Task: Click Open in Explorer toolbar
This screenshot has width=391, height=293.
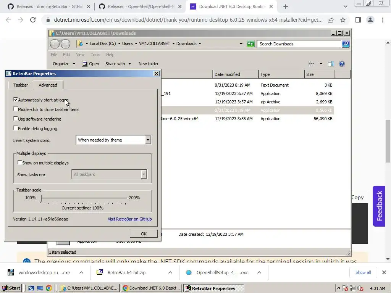Action: (x=91, y=64)
